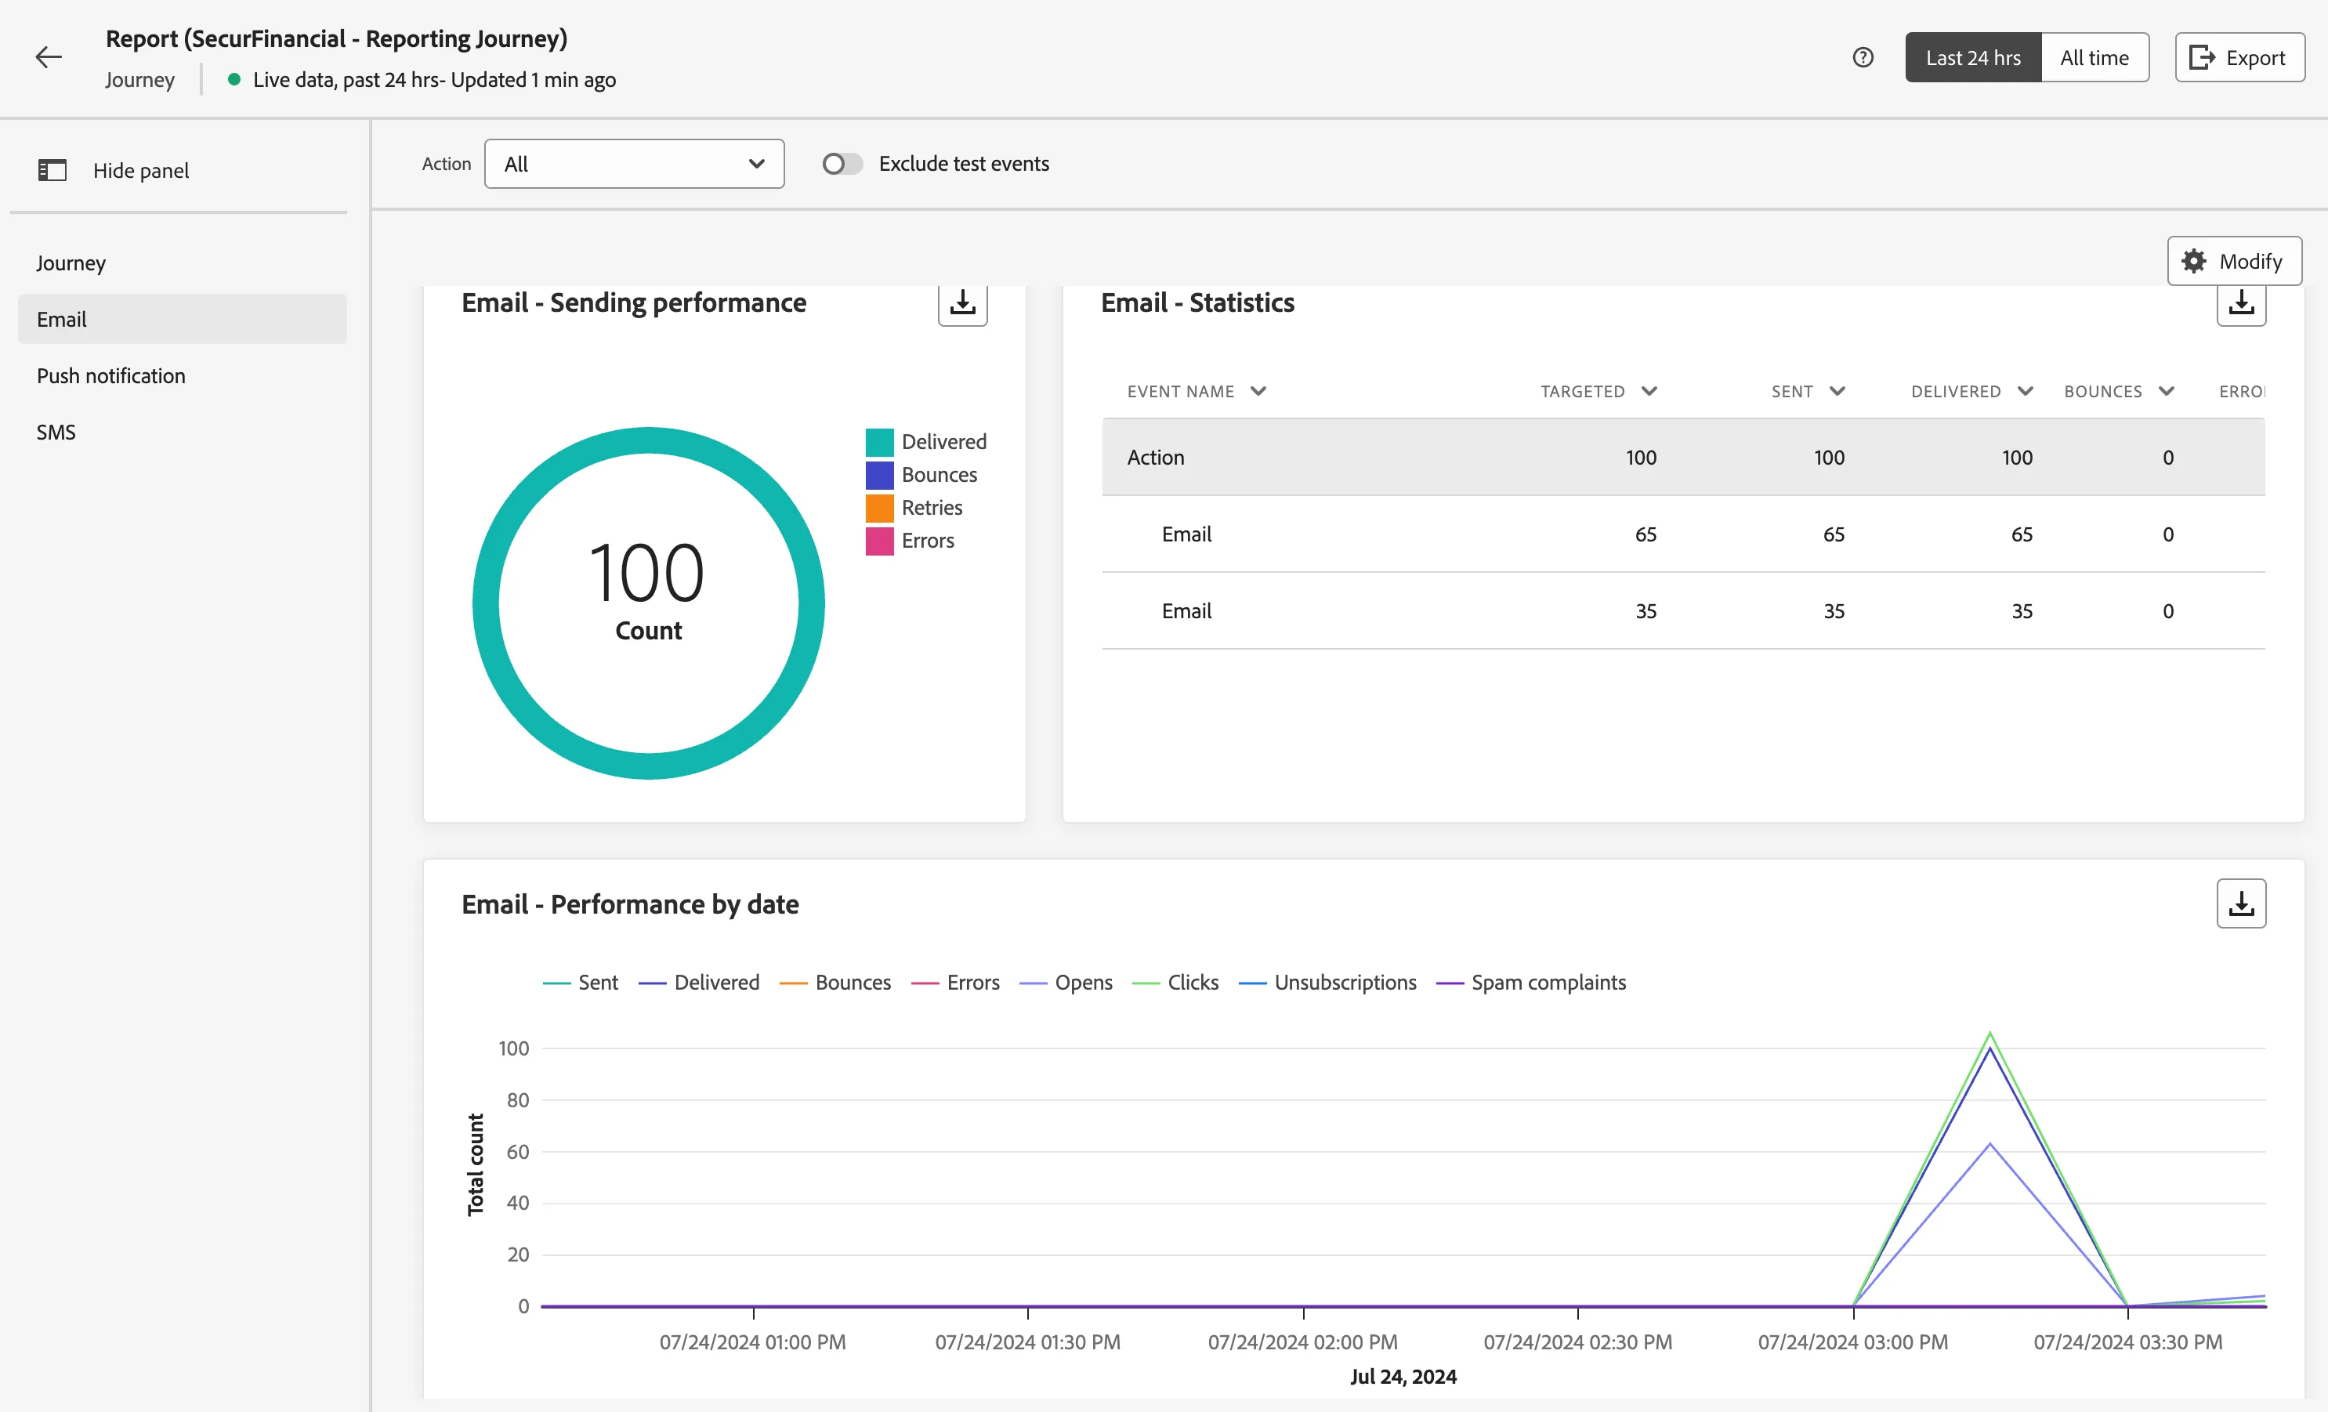This screenshot has width=2328, height=1412.
Task: Click the Action row in statistics table
Action: pyautogui.click(x=1682, y=458)
